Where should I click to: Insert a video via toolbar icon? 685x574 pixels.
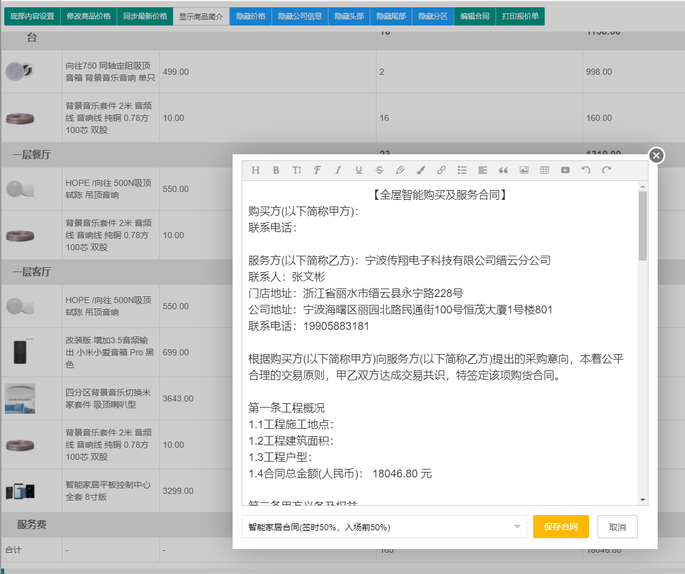[x=565, y=170]
